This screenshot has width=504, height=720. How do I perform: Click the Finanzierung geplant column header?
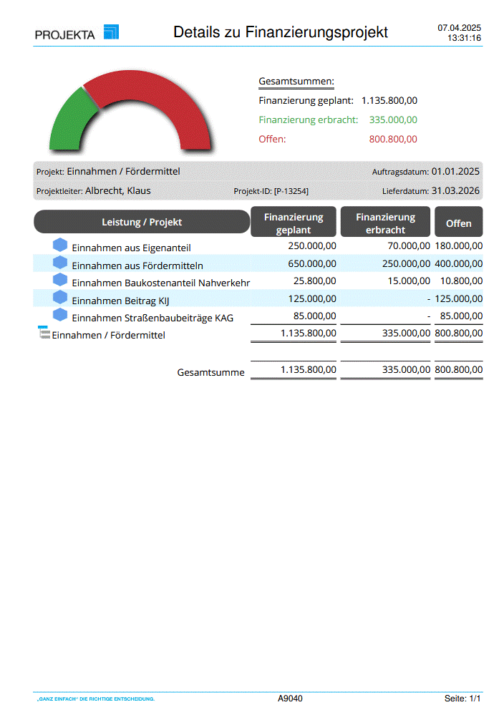pyautogui.click(x=294, y=223)
